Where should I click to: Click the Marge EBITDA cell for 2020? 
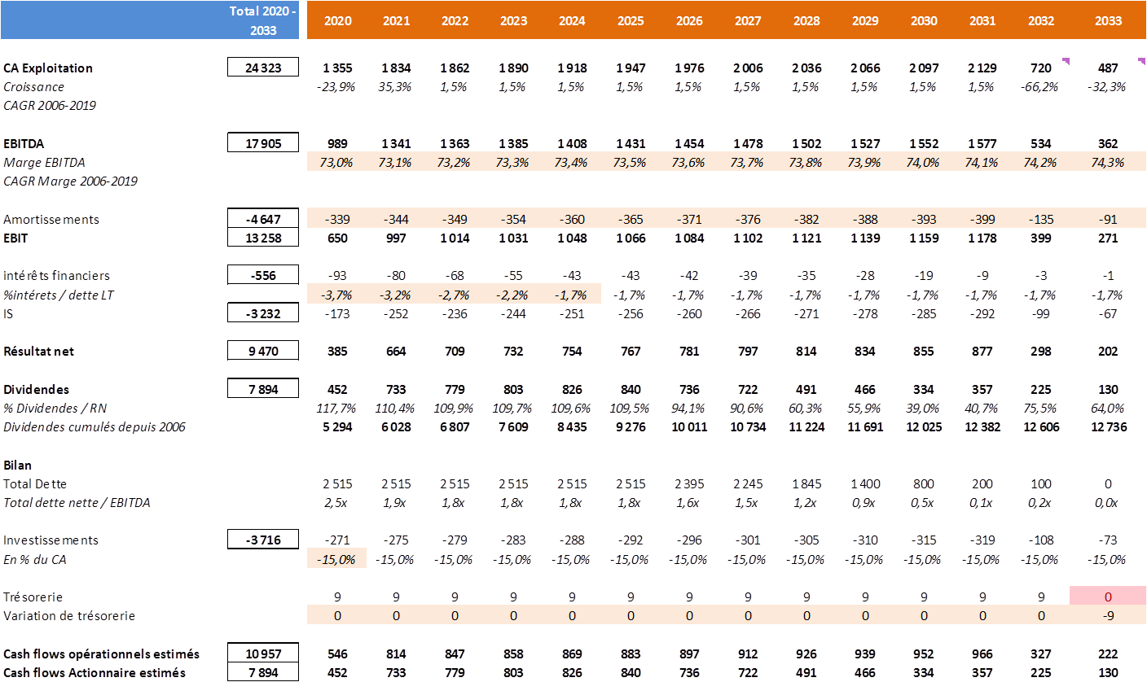337,162
